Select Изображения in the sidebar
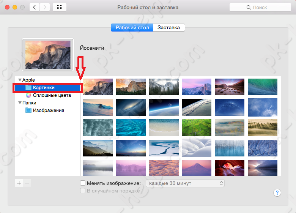This screenshot has height=213, width=296. coord(48,110)
